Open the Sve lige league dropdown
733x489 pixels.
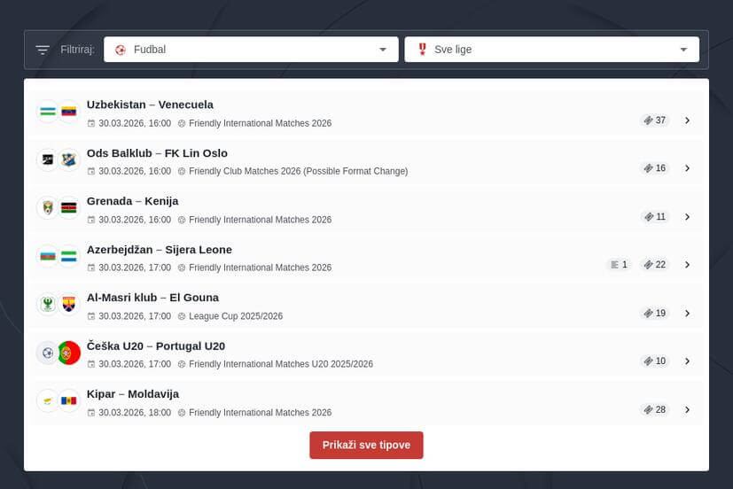pyautogui.click(x=551, y=50)
